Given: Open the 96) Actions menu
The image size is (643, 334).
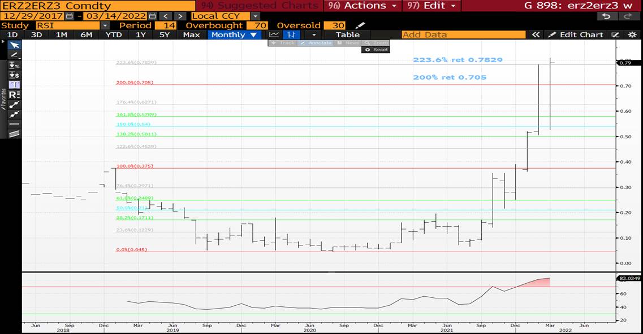Looking at the screenshot, I should click(x=362, y=6).
